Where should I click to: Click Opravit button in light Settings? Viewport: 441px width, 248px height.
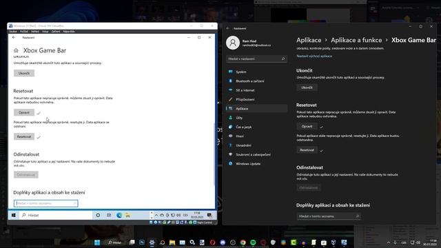24,112
